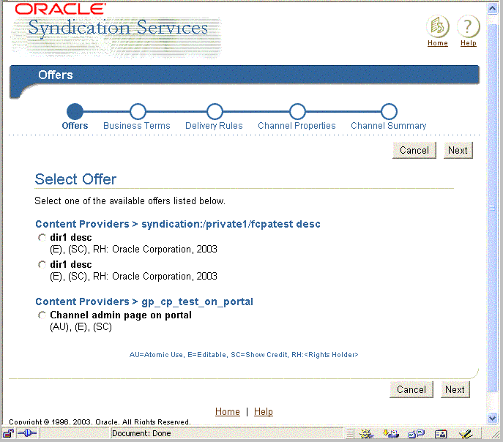Open Navigator ship-wheel icon in component bar
Viewport: 503px width, 442px height.
365,434
